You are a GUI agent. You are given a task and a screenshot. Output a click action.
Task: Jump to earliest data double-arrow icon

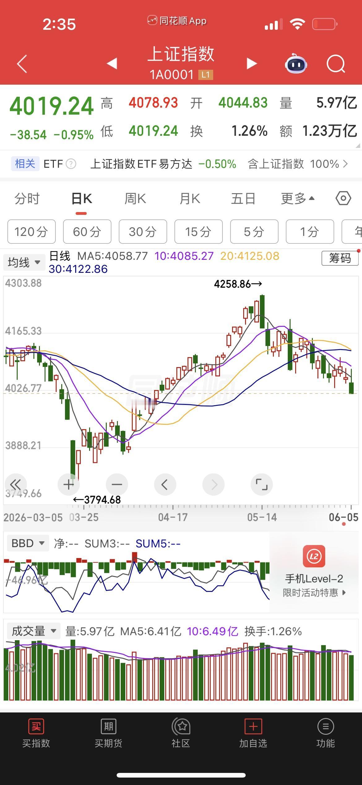(15, 484)
